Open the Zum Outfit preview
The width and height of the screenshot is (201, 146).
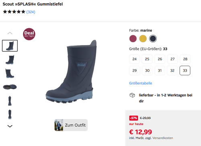click(71, 125)
